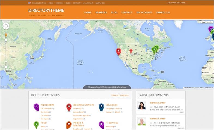Click the orange Health & Medicine pin icon
This screenshot has height=130, width=214.
pyautogui.click(x=69, y=125)
